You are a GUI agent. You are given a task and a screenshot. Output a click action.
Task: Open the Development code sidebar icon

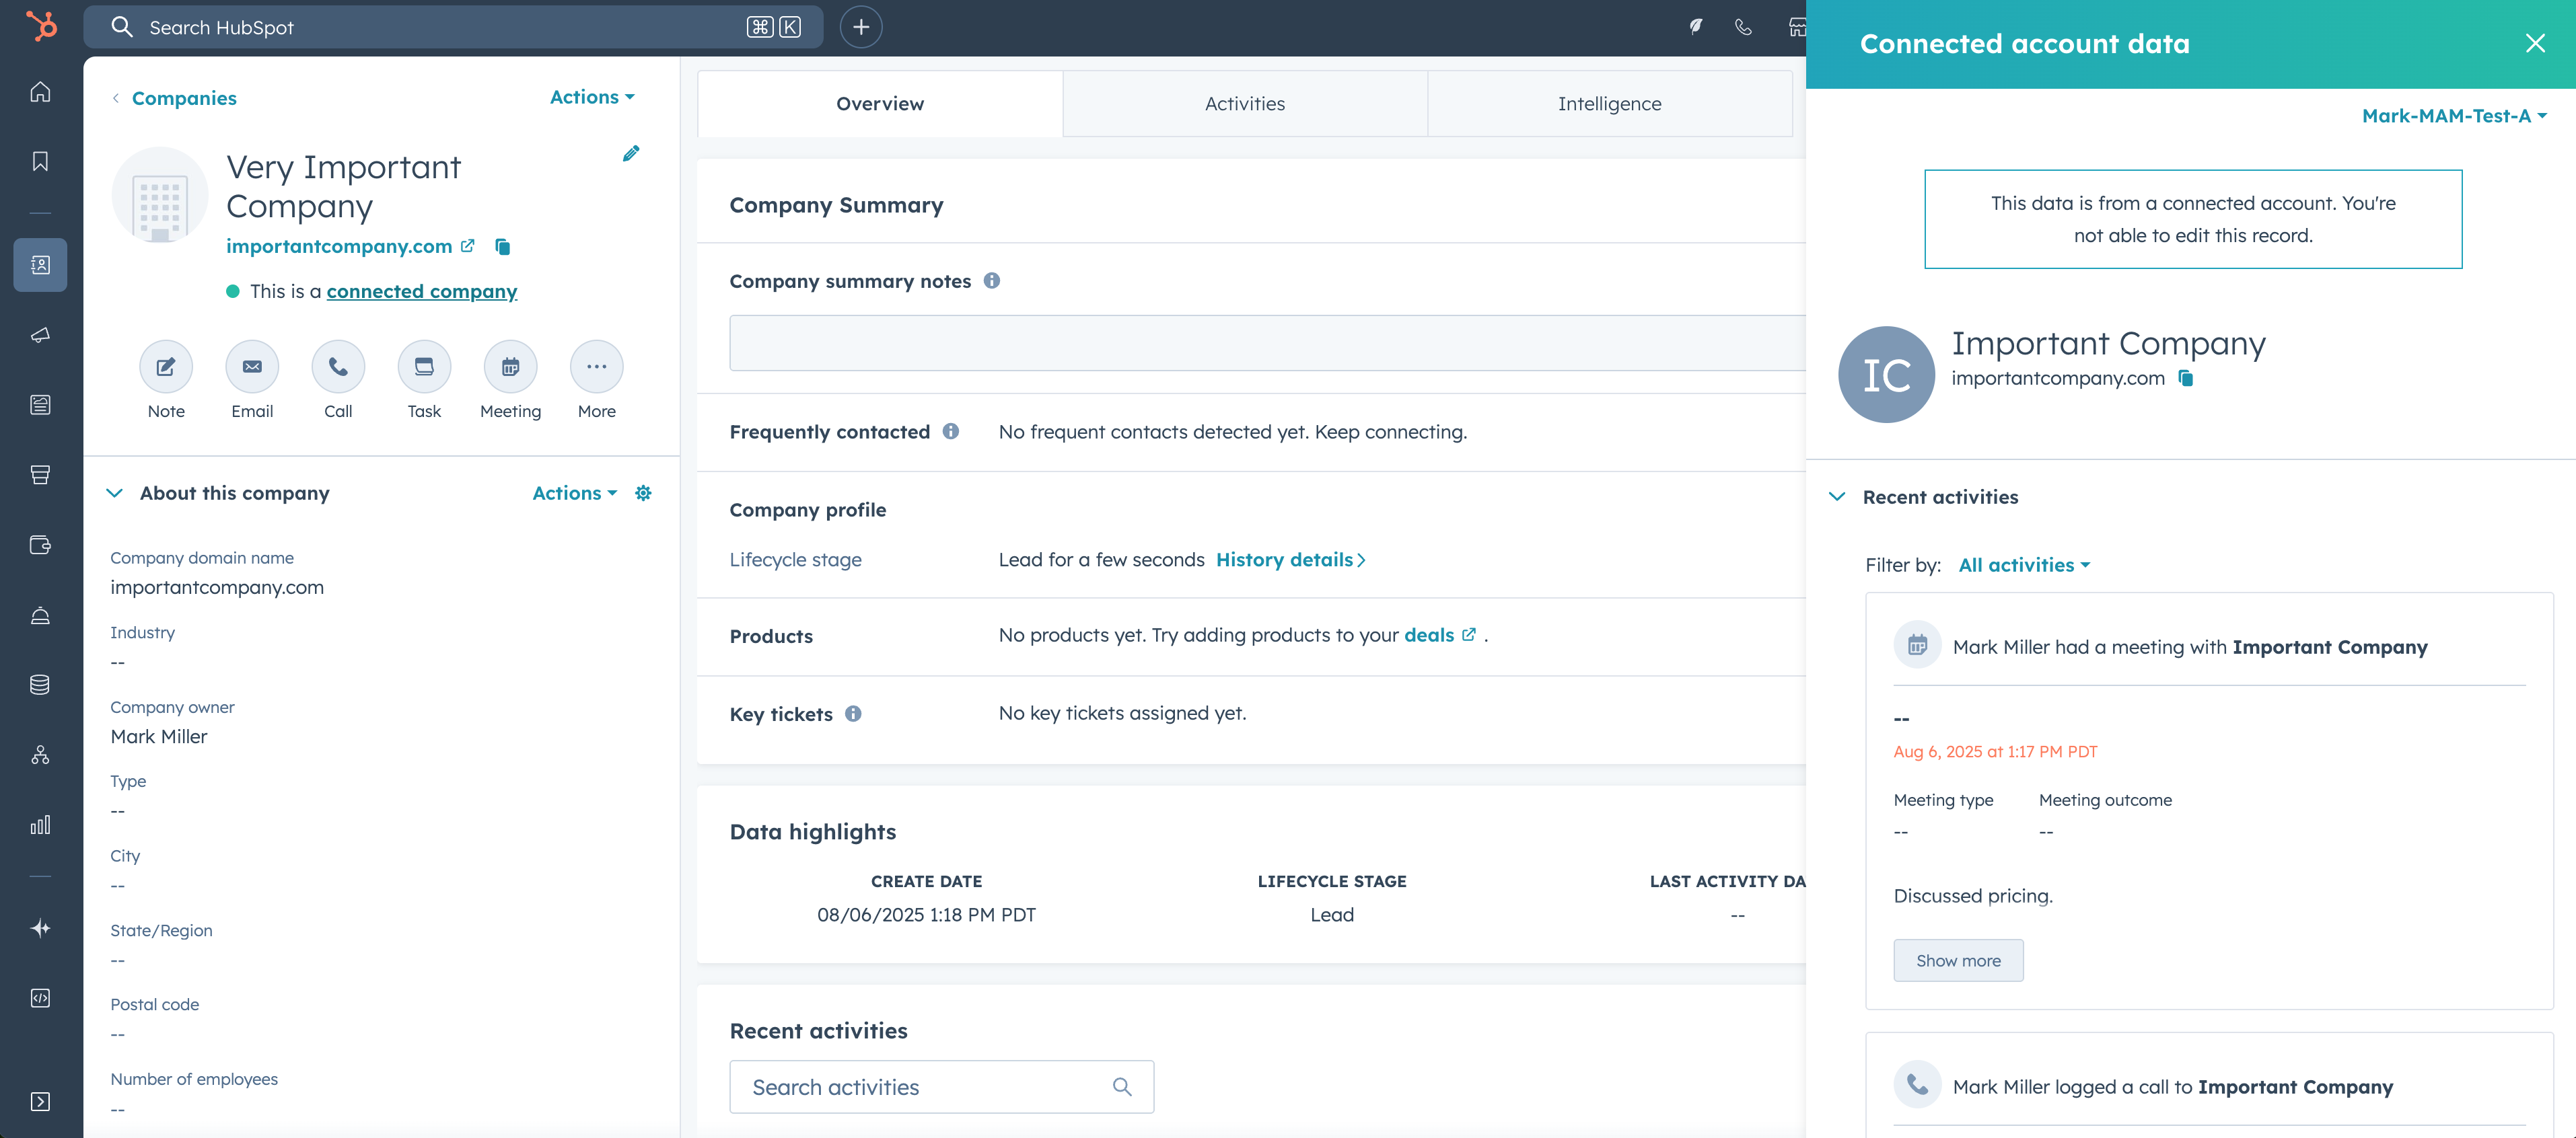click(40, 998)
